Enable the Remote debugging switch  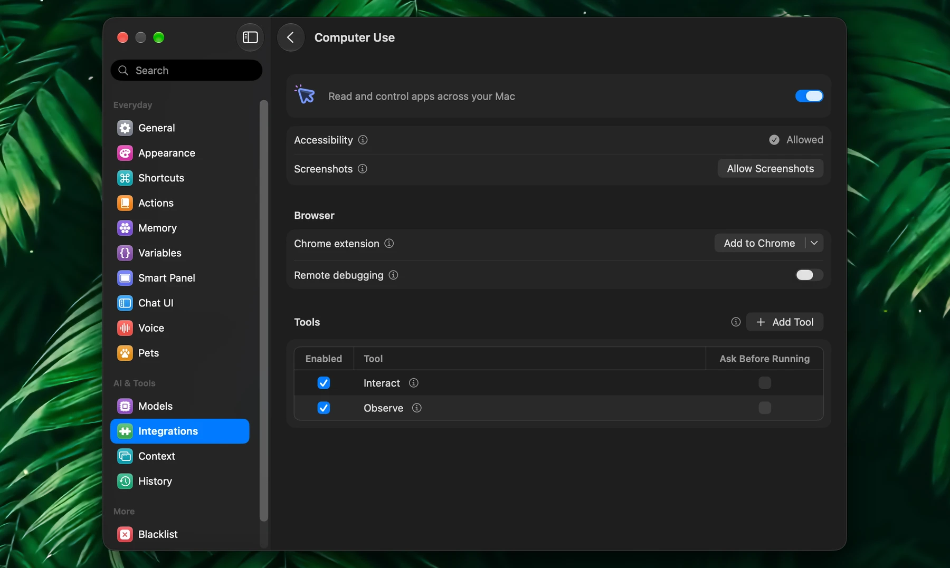tap(809, 275)
